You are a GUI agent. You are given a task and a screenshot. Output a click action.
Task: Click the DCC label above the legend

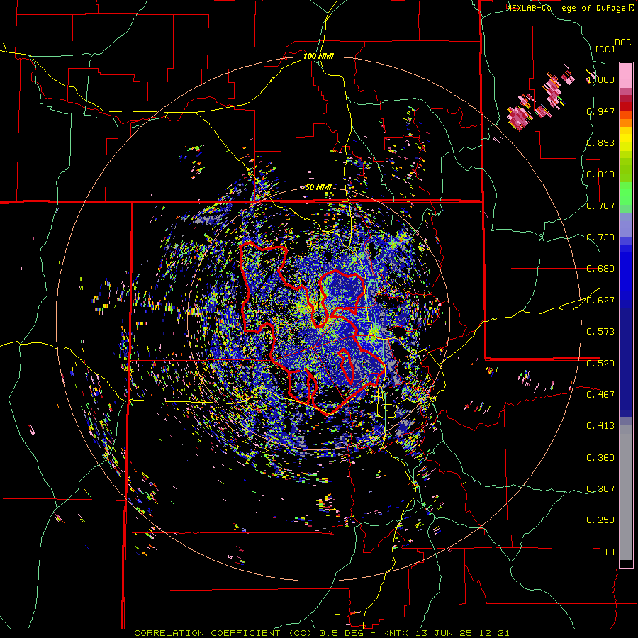coord(622,43)
